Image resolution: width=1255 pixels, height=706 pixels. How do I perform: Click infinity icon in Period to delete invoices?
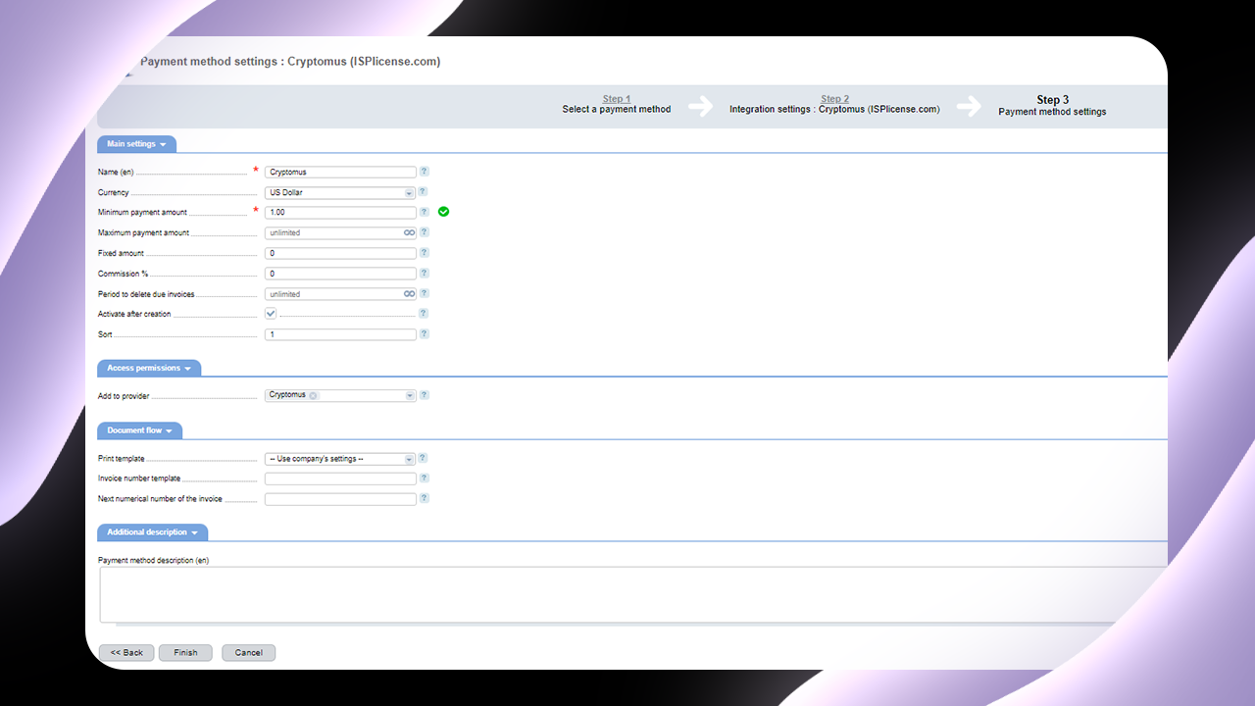[409, 294]
